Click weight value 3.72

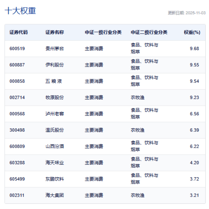pos(194,179)
